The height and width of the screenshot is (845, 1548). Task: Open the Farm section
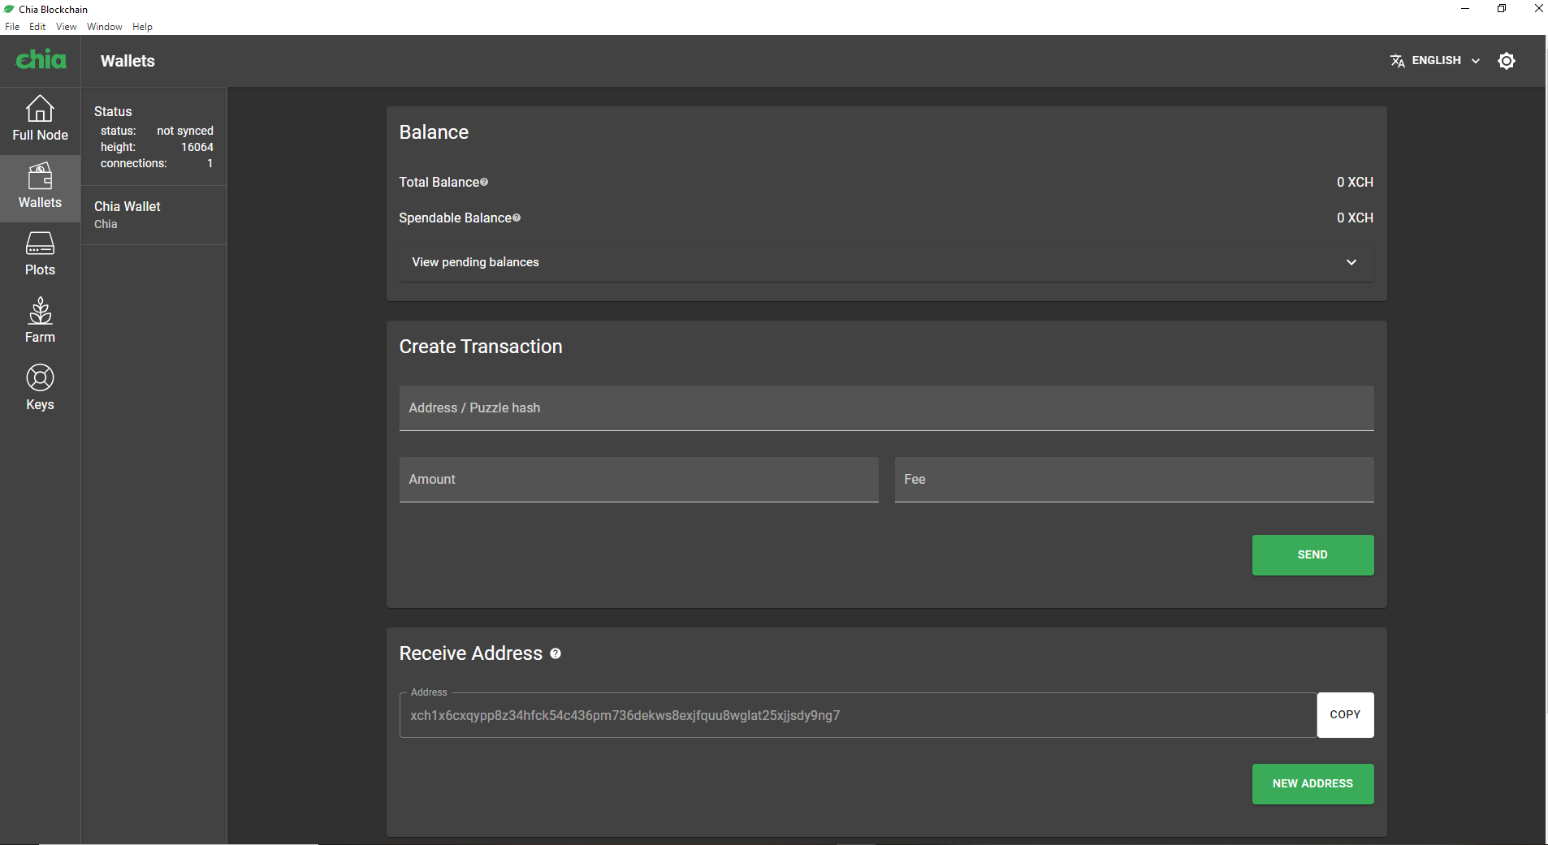(x=40, y=321)
